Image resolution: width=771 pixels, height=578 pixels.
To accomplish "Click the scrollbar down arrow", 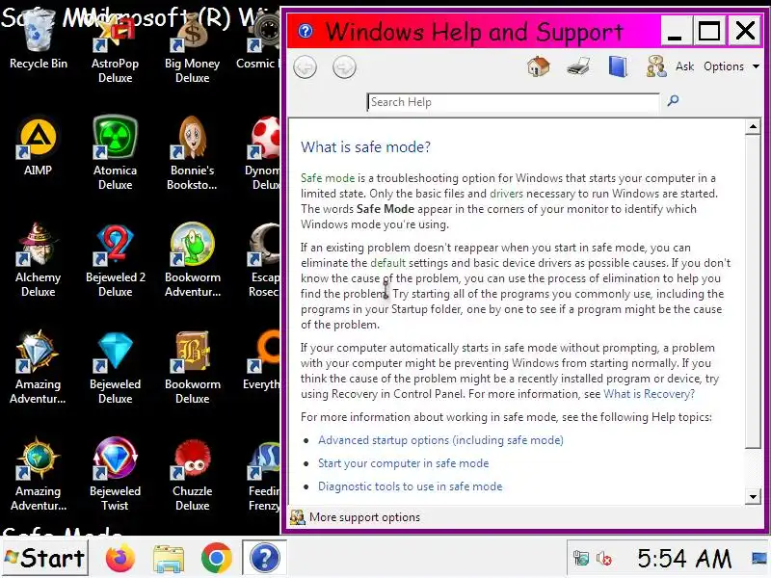I will tap(753, 496).
